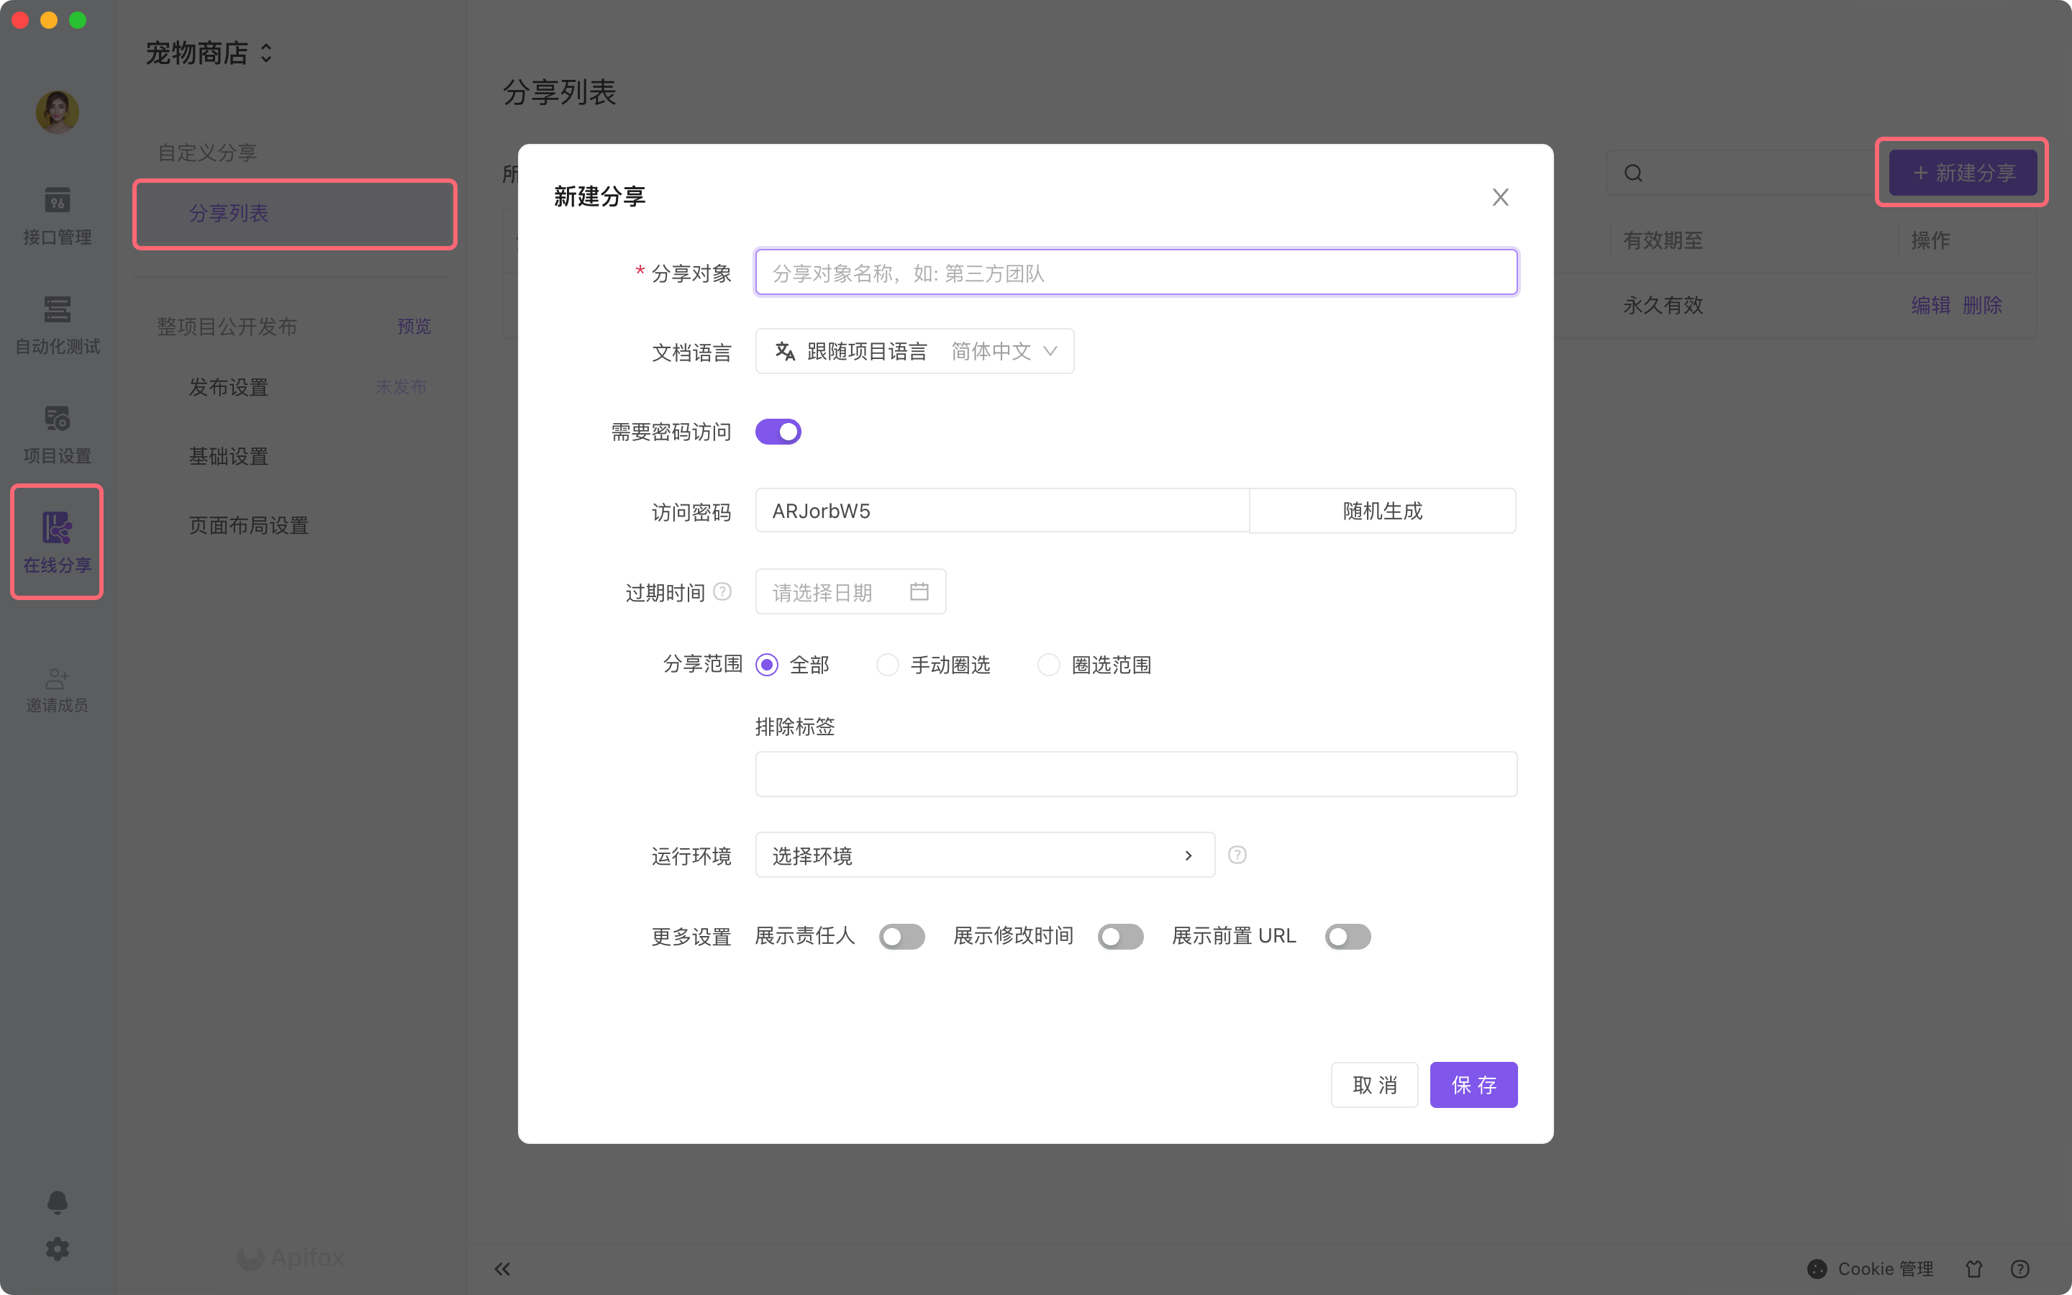Click help icon beside 过期时间

point(722,592)
